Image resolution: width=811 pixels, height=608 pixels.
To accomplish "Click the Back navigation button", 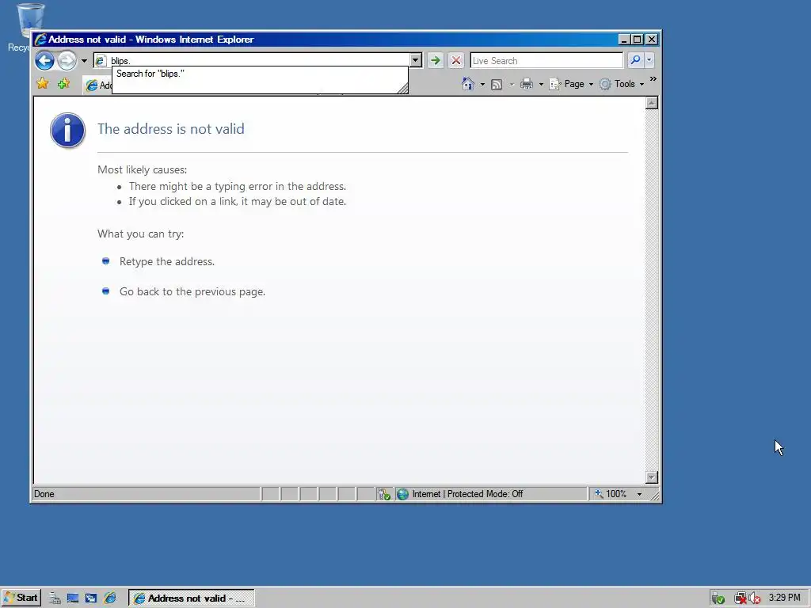I will click(x=45, y=60).
